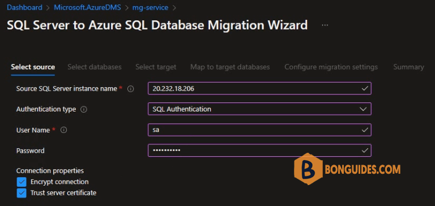
Task: Click the Connection properties heading
Action: 50,171
